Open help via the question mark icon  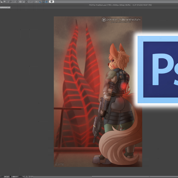tap(52, 2)
